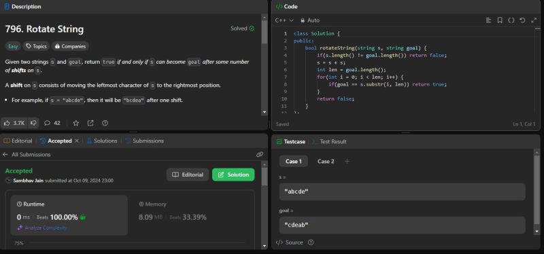
Task: Click the Accepted status heading
Action: click(x=19, y=171)
